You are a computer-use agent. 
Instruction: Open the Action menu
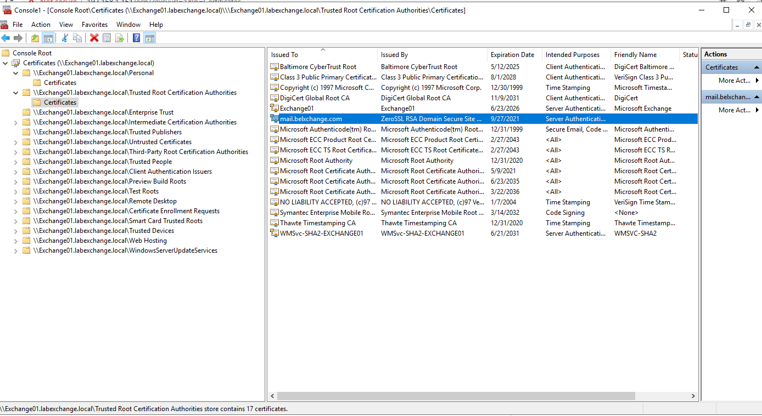(41, 25)
